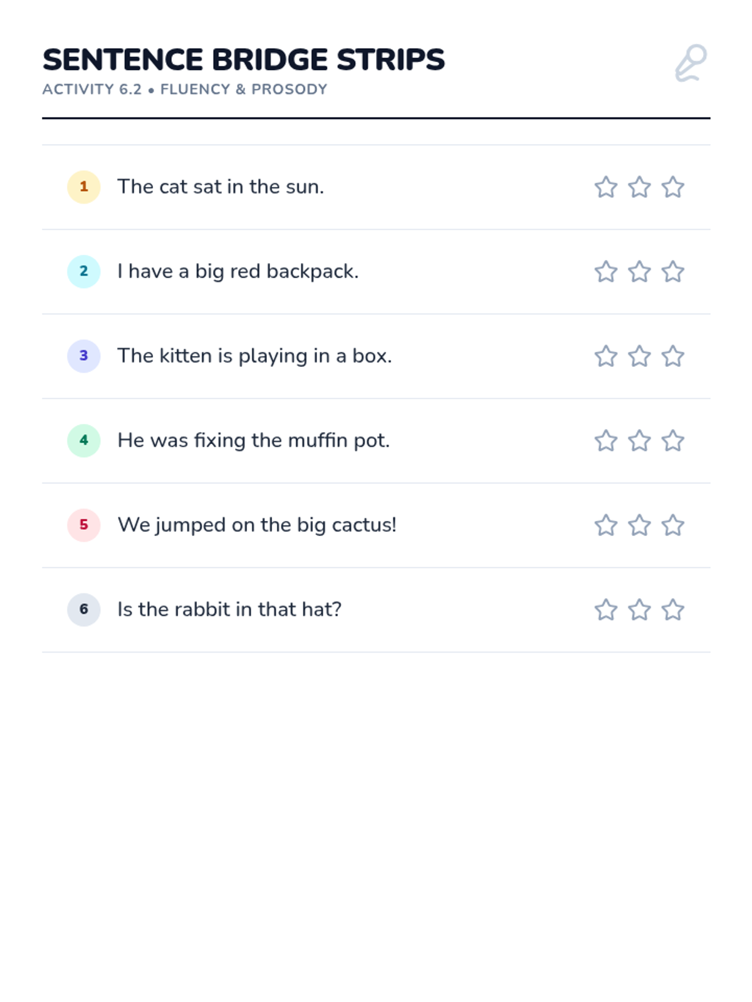Viewport: 752px width, 1002px height.
Task: Select the yellow number 1 badge
Action: click(x=84, y=187)
